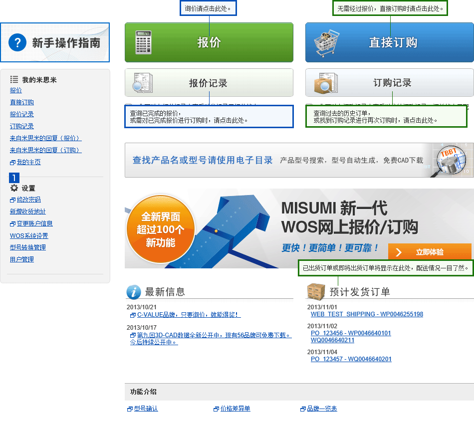Open the 型号转换管理 link
The width and height of the screenshot is (474, 424).
click(28, 247)
